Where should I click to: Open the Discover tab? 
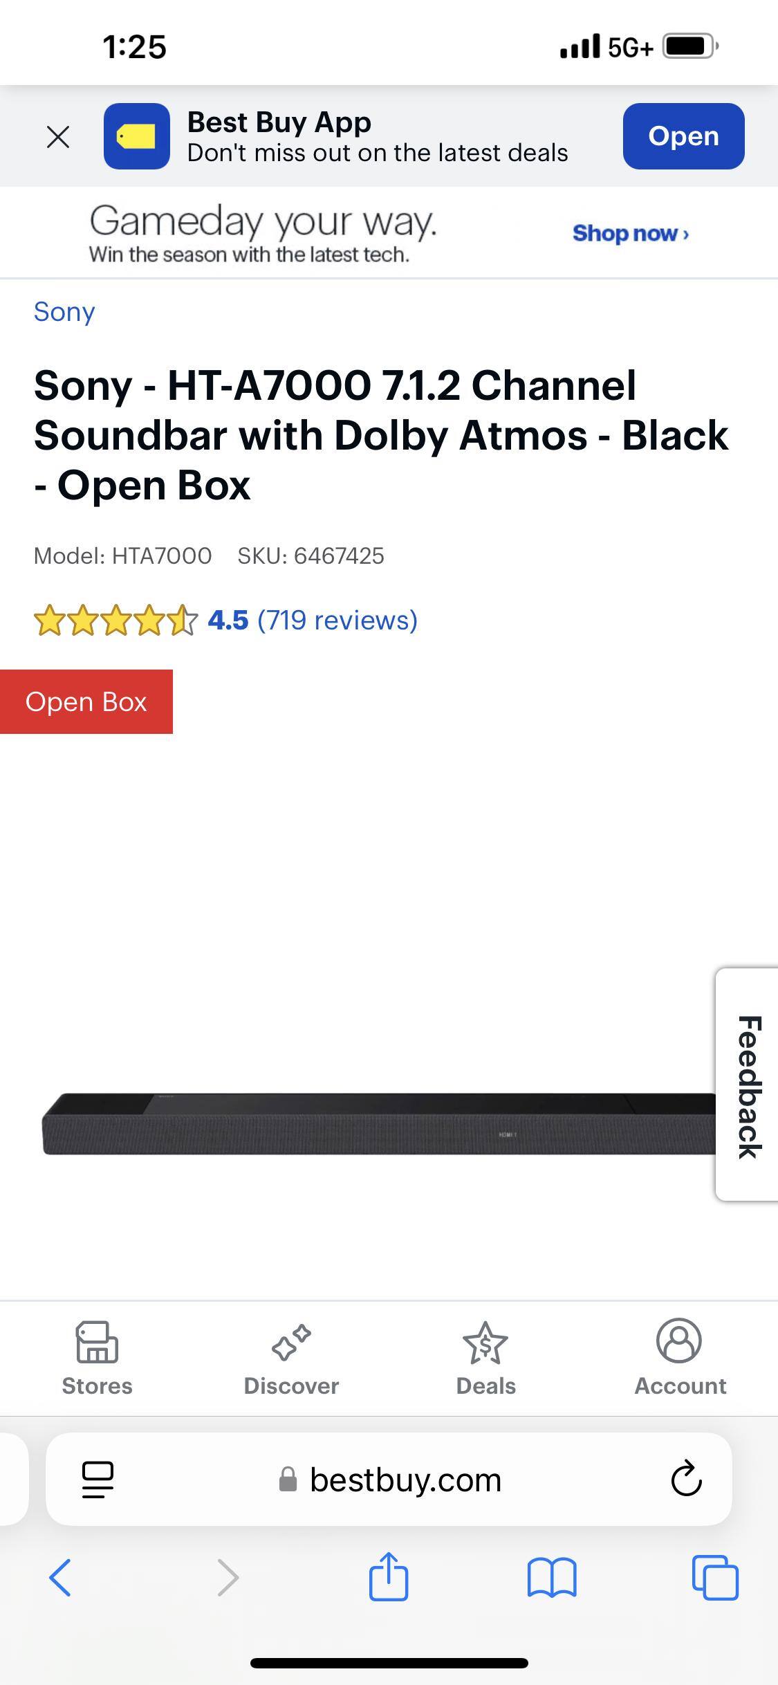point(291,1359)
